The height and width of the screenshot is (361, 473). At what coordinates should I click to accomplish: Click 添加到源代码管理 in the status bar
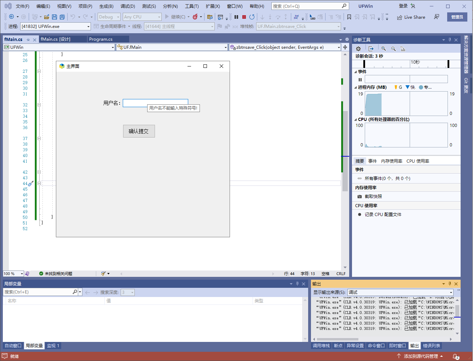pyautogui.click(x=421, y=356)
